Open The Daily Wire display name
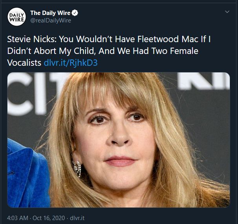The height and width of the screenshot is (224, 238). [50, 13]
